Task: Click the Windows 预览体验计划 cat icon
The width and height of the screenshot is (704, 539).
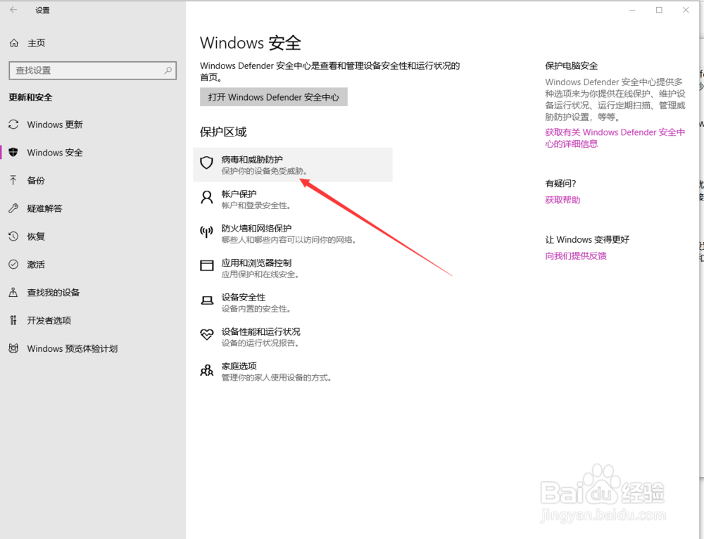Action: coord(13,348)
